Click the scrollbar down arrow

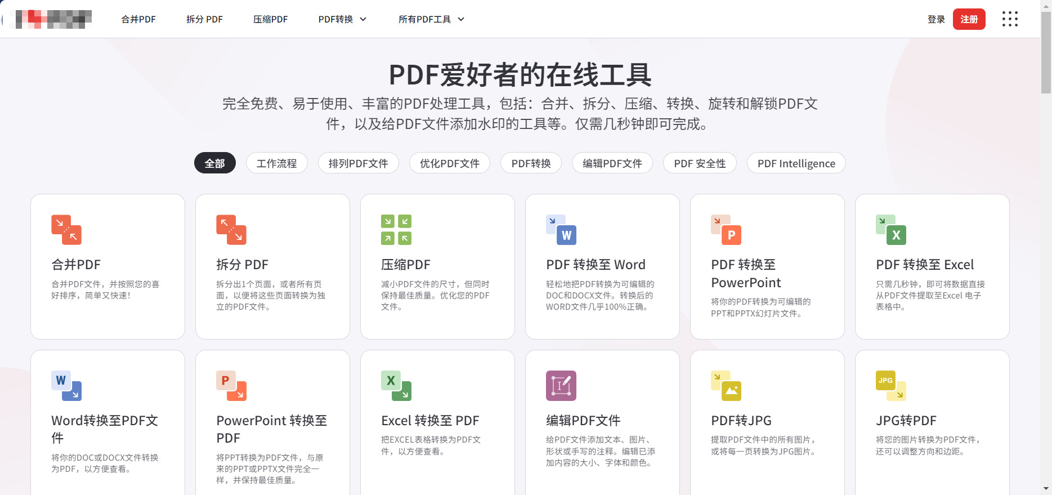[1046, 489]
